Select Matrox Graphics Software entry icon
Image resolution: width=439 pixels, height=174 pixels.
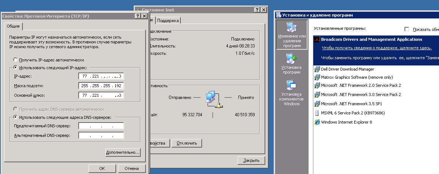(x=317, y=77)
